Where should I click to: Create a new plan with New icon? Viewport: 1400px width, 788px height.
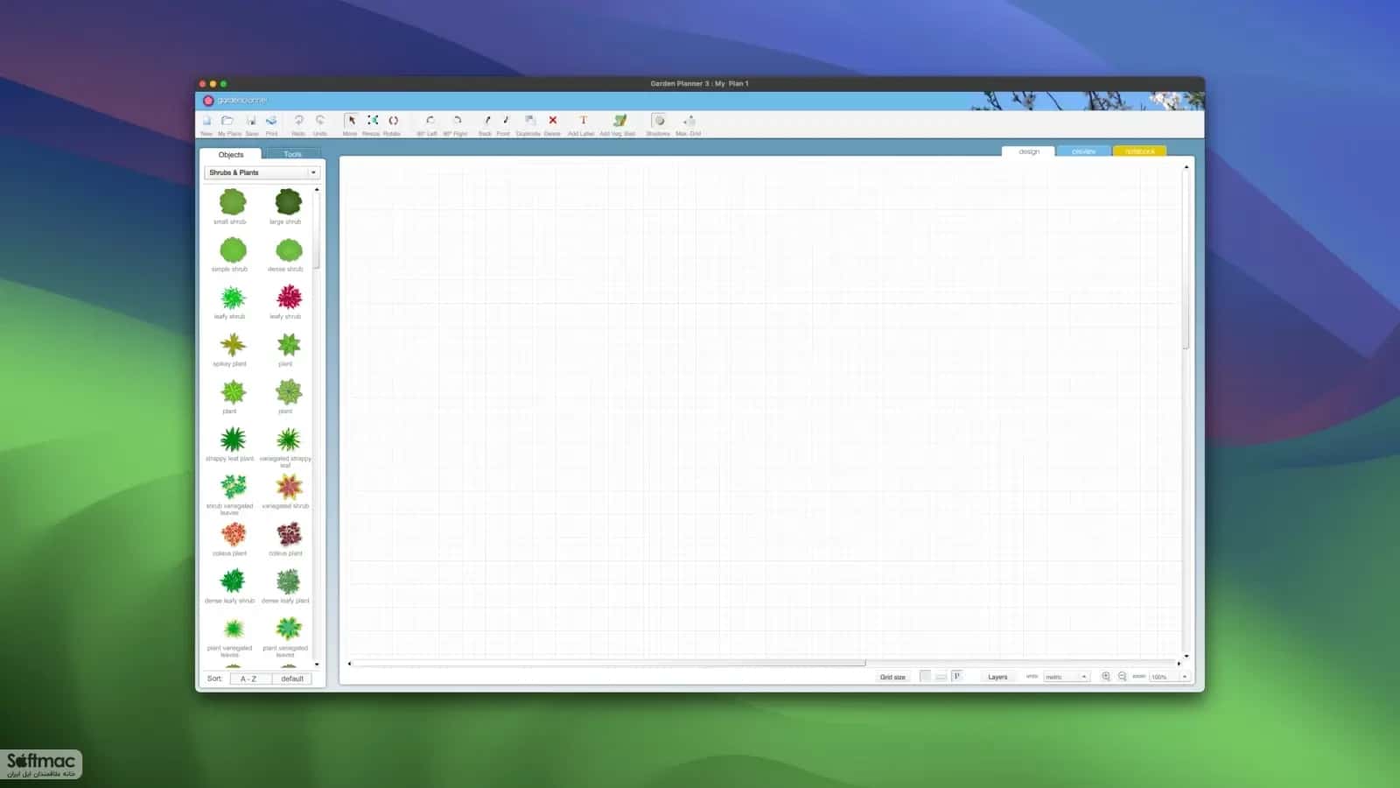pyautogui.click(x=206, y=121)
